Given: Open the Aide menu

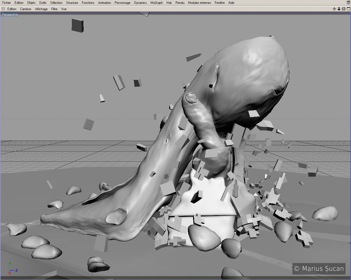Looking at the screenshot, I should 231,3.
